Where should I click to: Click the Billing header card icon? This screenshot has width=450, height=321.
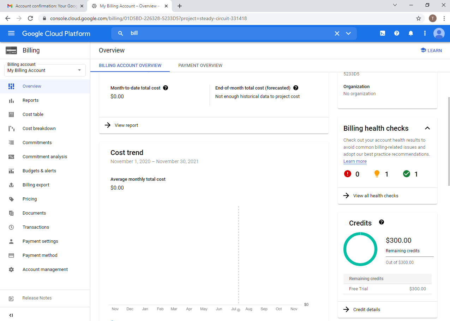11,50
